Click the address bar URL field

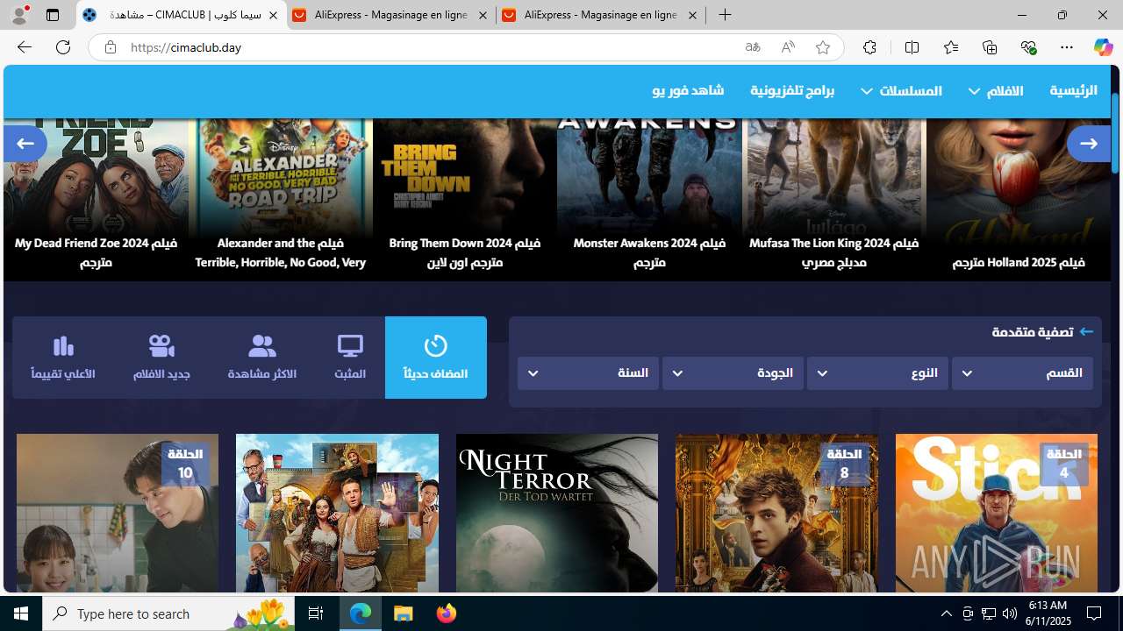tap(430, 47)
